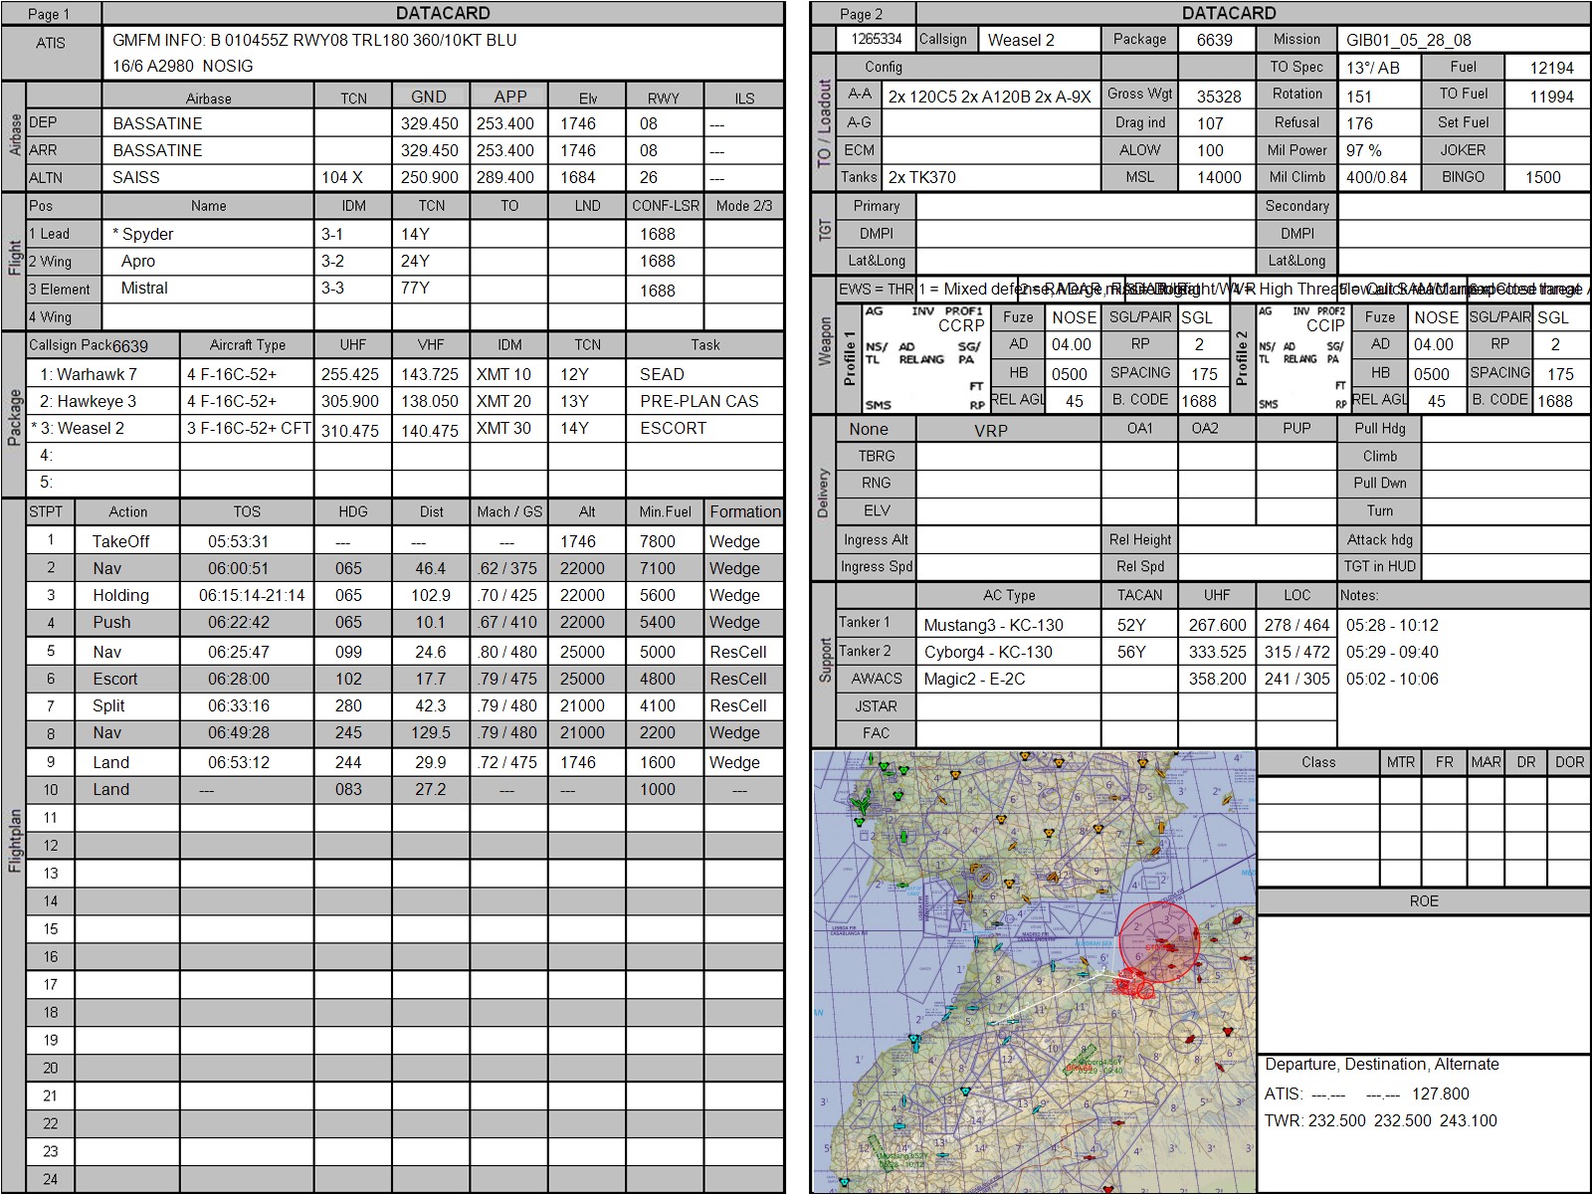Click TOS value 05:53:31

point(239,541)
